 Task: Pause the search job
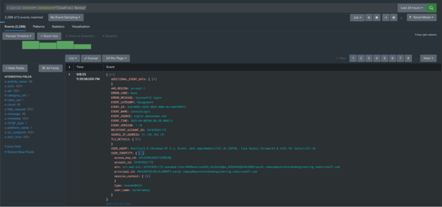tap(369, 17)
